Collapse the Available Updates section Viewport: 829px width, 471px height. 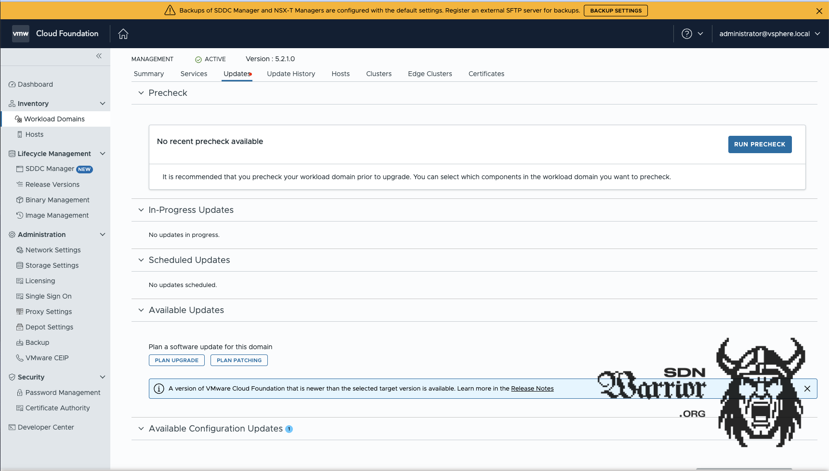coord(141,310)
